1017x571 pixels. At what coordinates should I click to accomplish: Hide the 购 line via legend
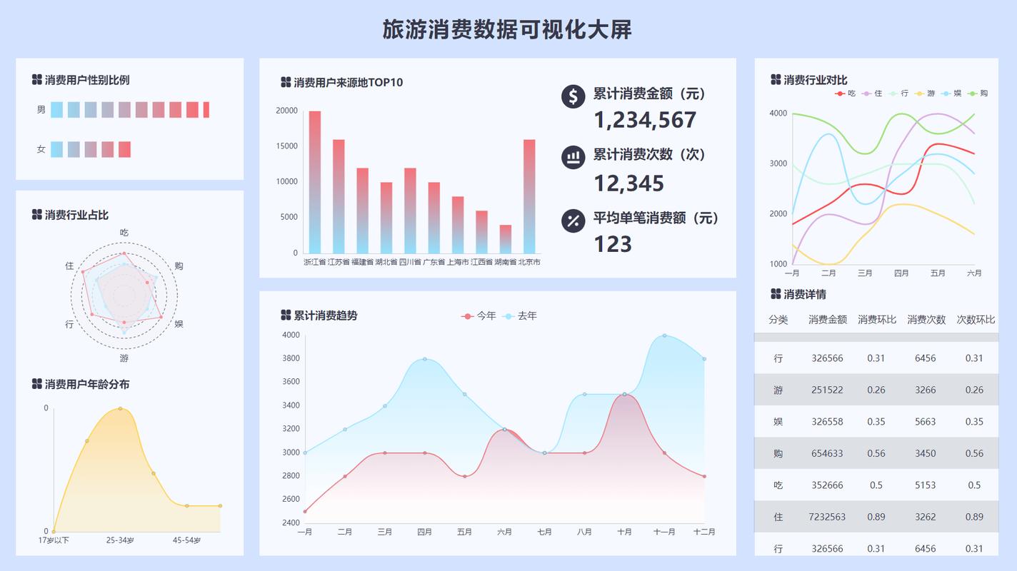tap(978, 94)
